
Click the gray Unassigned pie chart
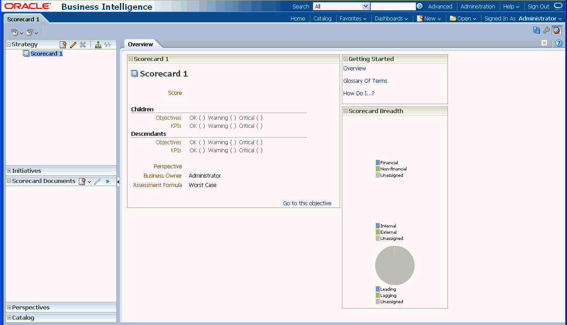pos(395,265)
